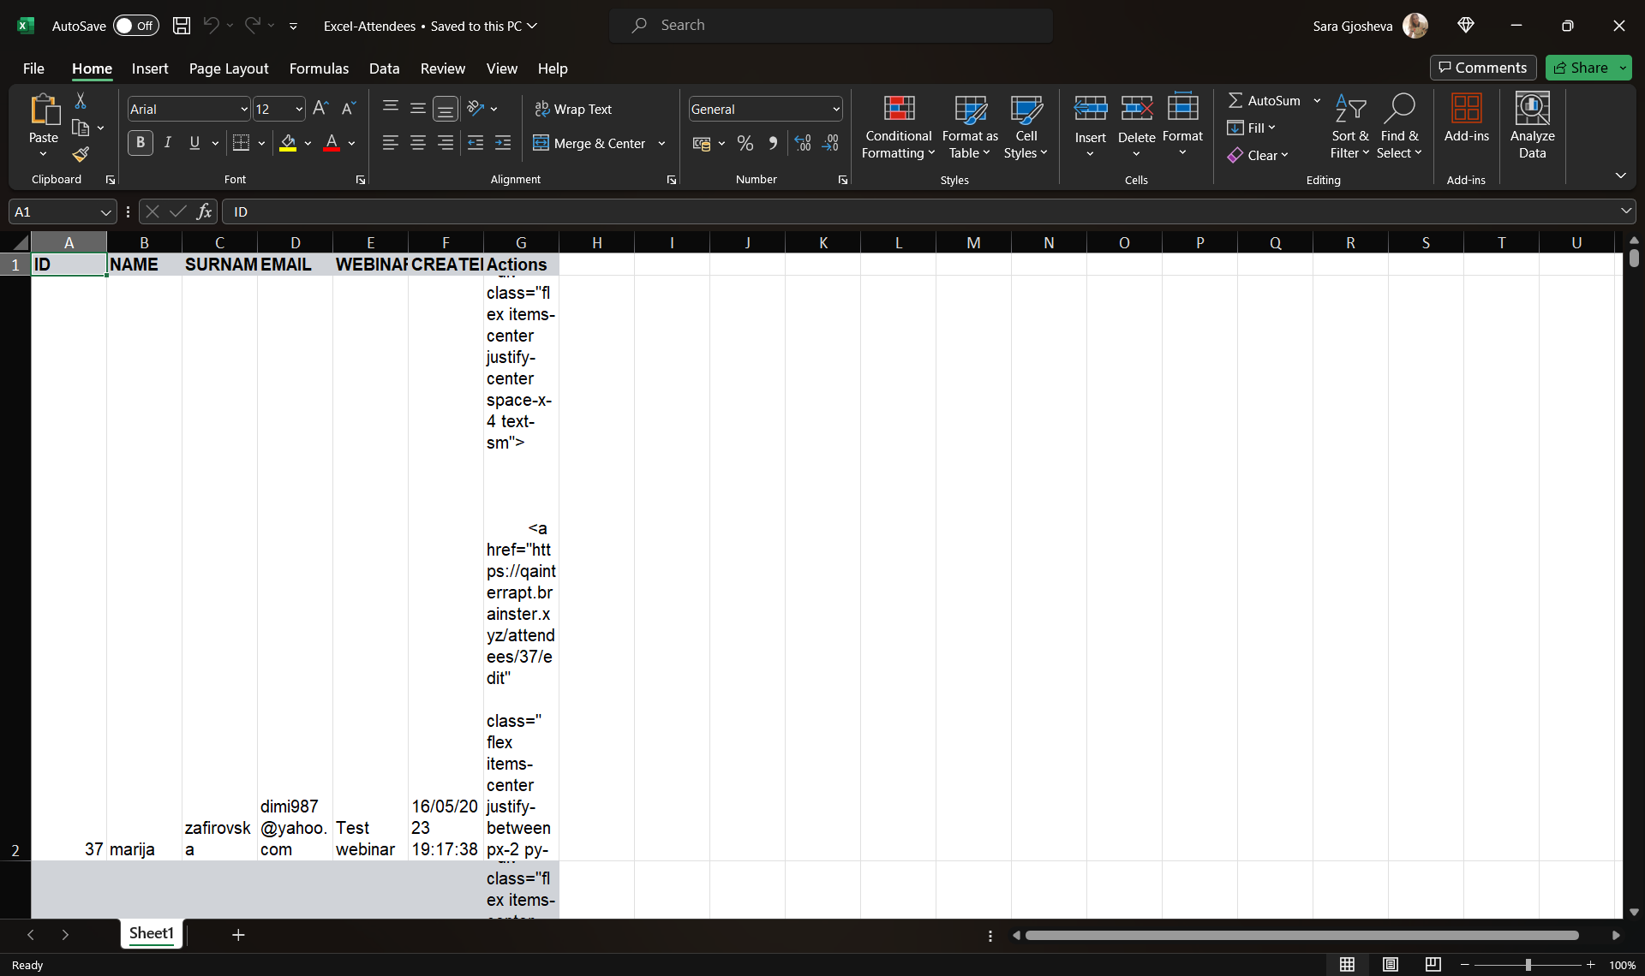Toggle the AutoSave switch
1645x976 pixels.
[x=135, y=26]
